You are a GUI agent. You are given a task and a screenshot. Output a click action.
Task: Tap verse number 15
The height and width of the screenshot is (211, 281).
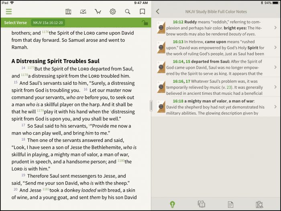click(x=16, y=82)
